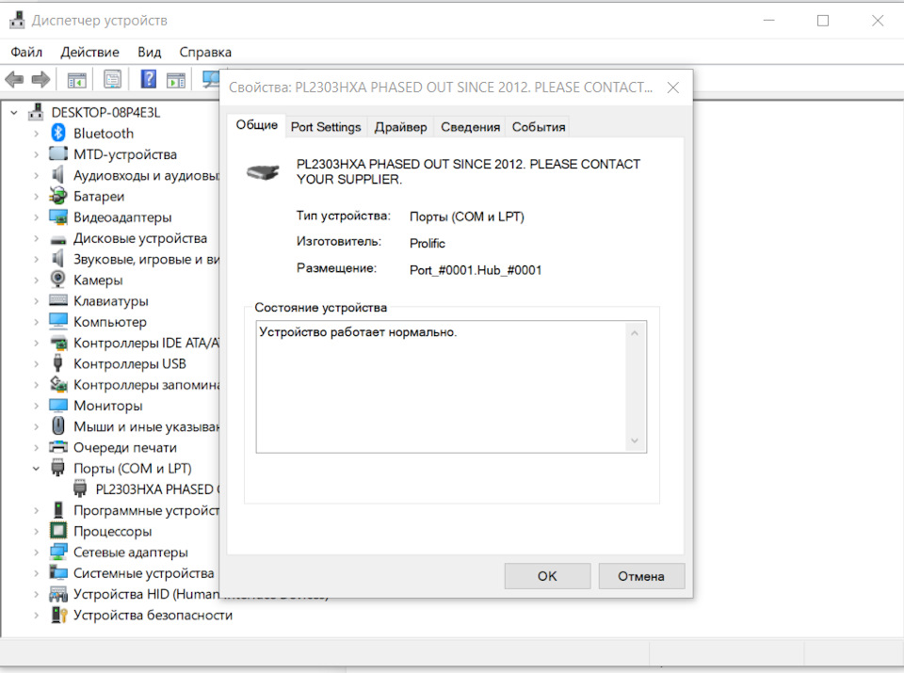Switch to the Port Settings tab
Image resolution: width=904 pixels, height=673 pixels.
(326, 127)
